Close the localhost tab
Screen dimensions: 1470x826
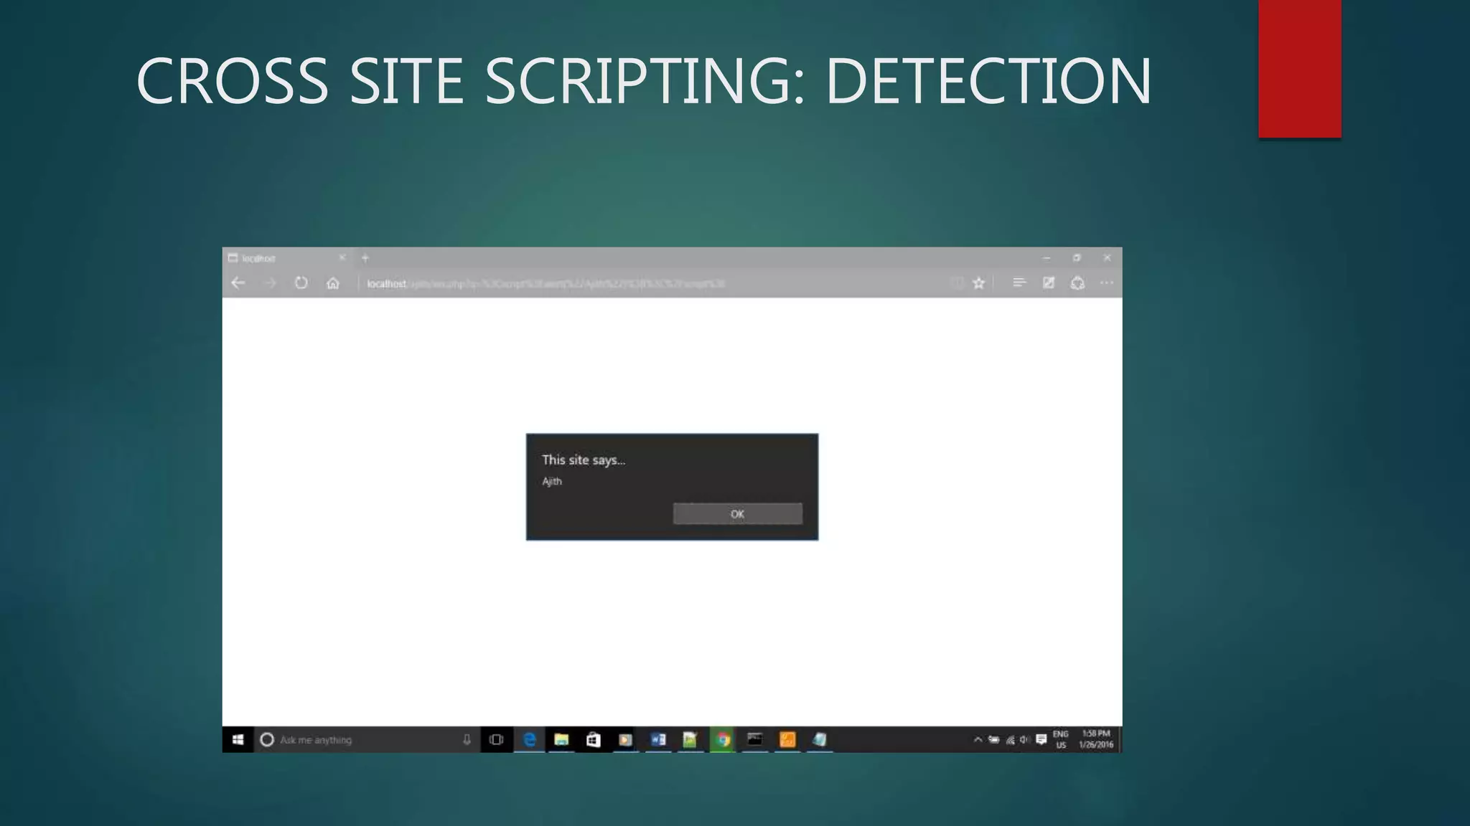pos(342,257)
